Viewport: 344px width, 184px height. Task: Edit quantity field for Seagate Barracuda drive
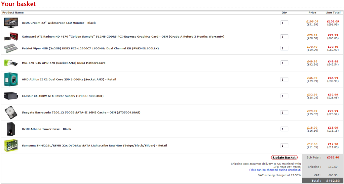pyautogui.click(x=284, y=112)
